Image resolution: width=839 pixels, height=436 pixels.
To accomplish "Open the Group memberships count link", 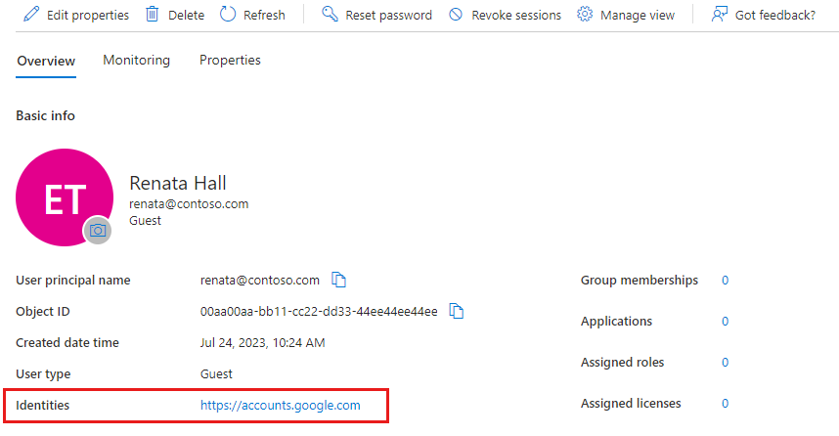I will pyautogui.click(x=726, y=281).
